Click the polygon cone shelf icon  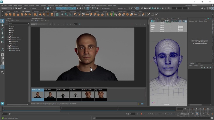[x=18, y=14]
